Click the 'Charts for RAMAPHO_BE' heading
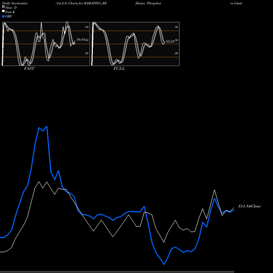Viewport: 273px width, 273px height. click(x=87, y=3)
